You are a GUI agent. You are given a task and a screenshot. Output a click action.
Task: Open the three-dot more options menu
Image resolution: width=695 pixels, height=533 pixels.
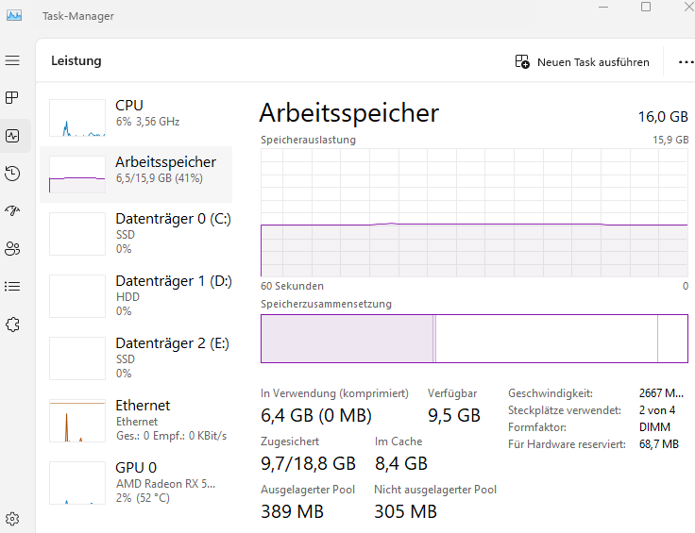pos(686,62)
